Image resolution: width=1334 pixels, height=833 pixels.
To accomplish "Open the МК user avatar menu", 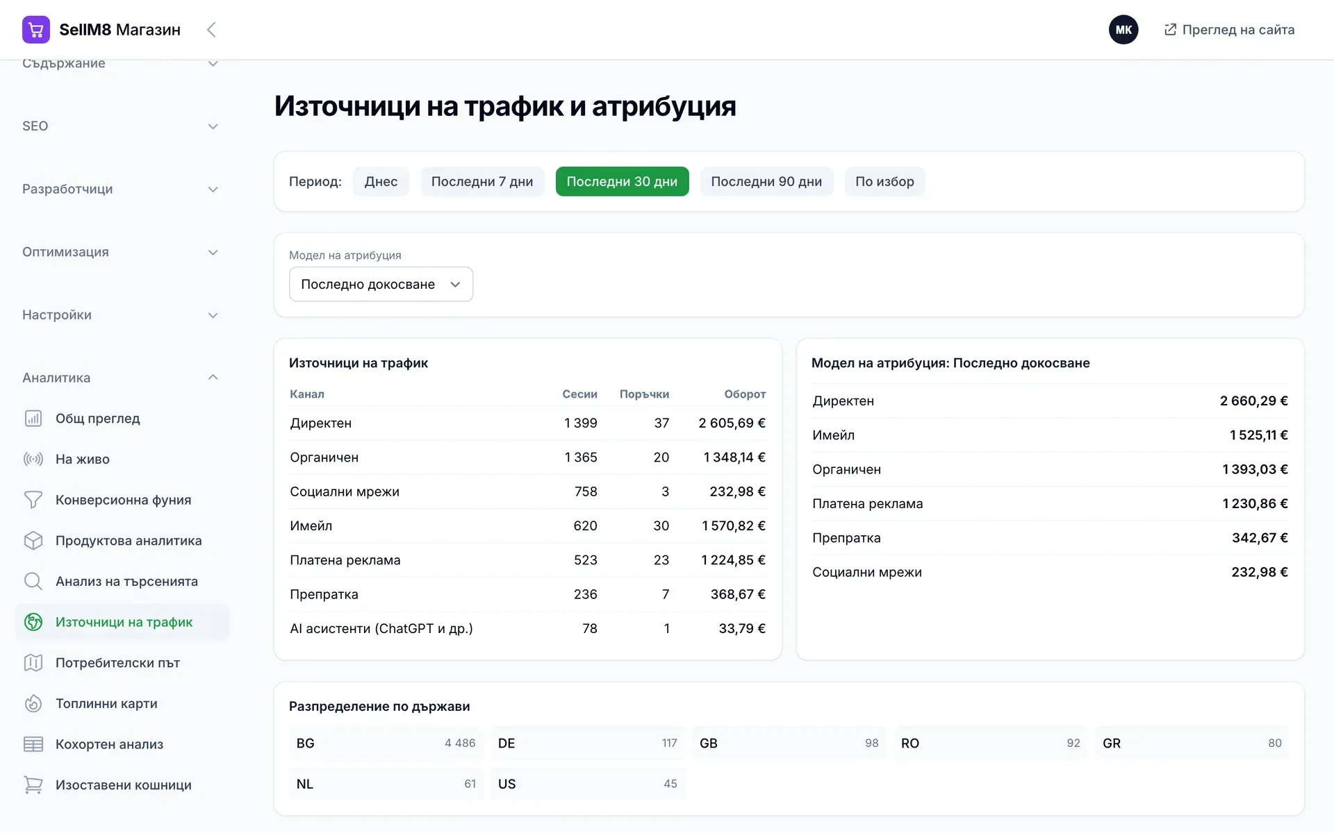I will [1123, 30].
